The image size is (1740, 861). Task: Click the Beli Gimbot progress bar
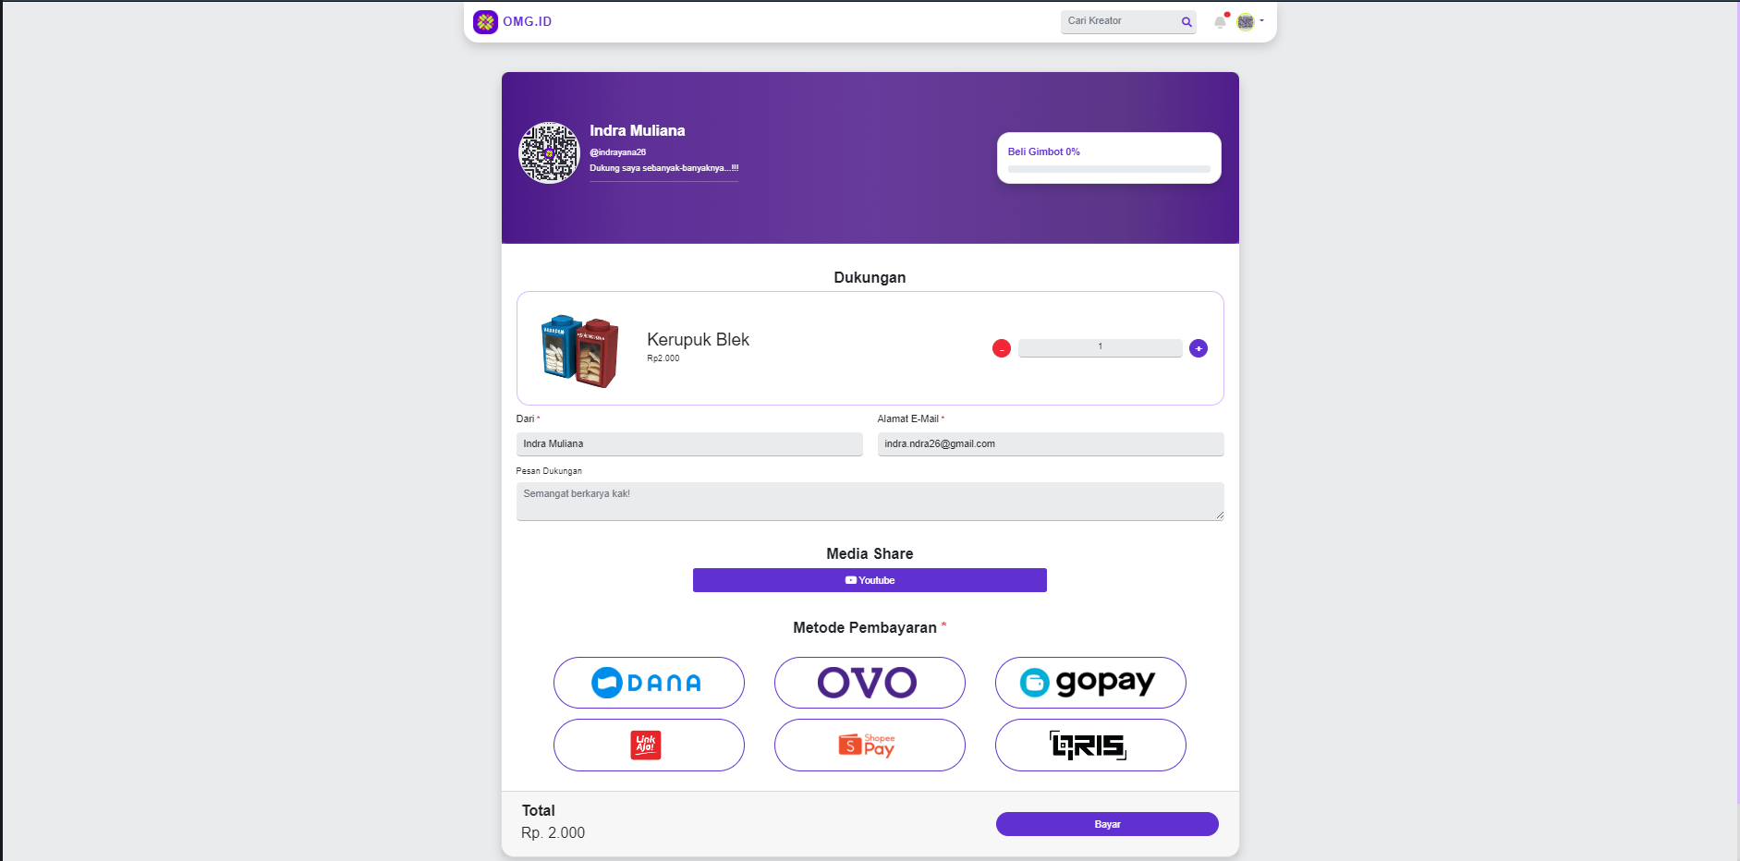tap(1109, 169)
